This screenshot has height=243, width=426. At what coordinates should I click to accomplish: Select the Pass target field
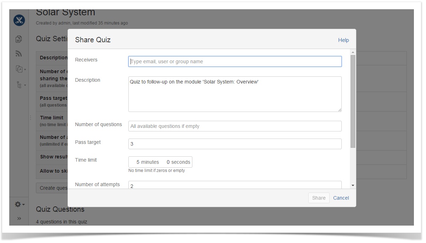pos(235,144)
